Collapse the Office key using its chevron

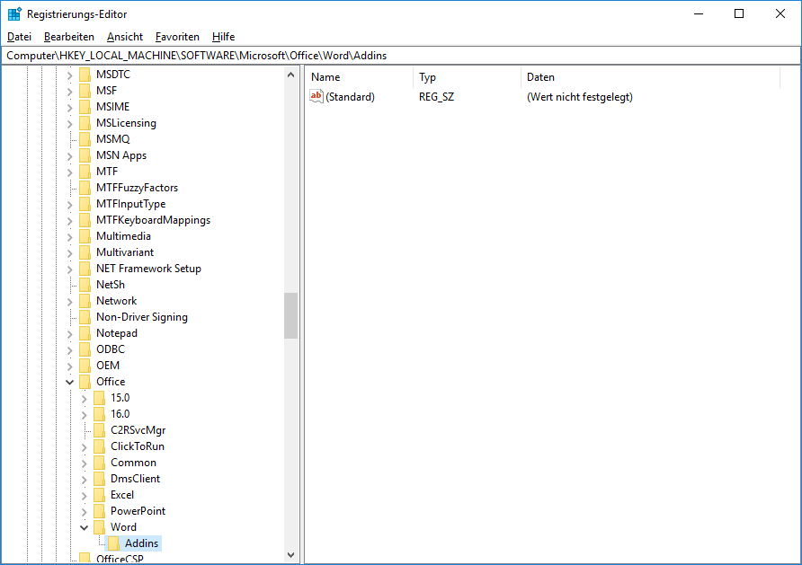click(69, 381)
